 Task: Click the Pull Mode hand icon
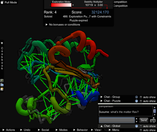(2, 2)
